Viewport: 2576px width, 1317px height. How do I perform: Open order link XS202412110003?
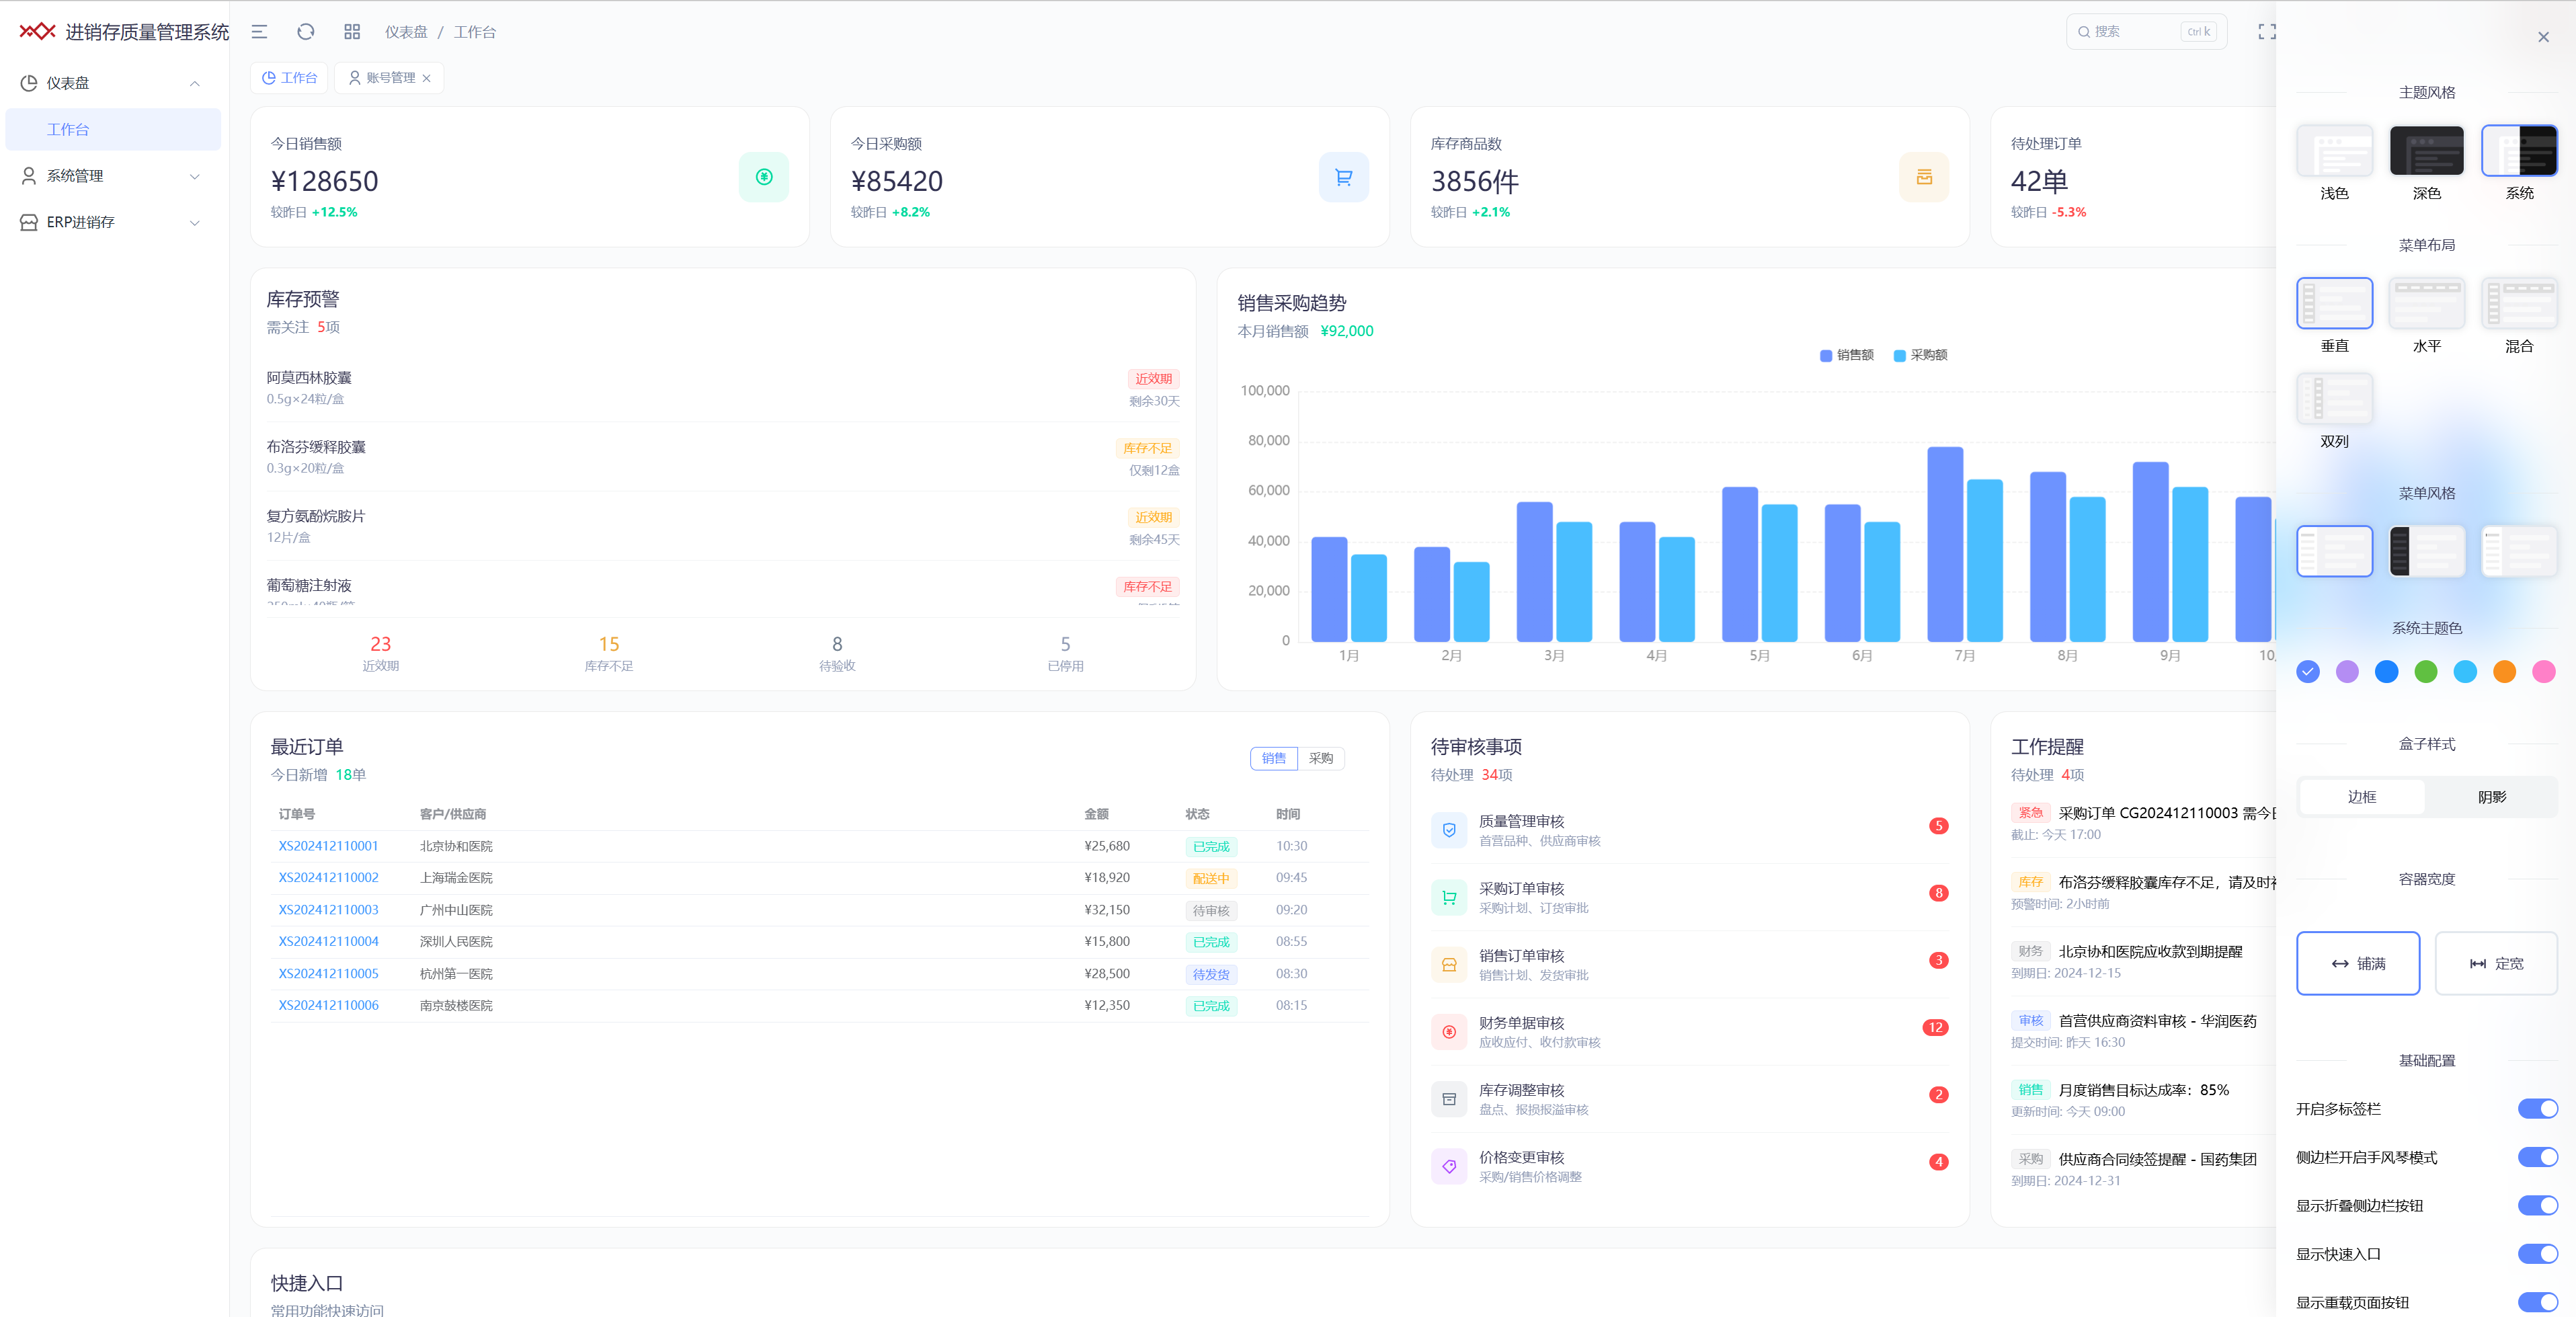328,910
